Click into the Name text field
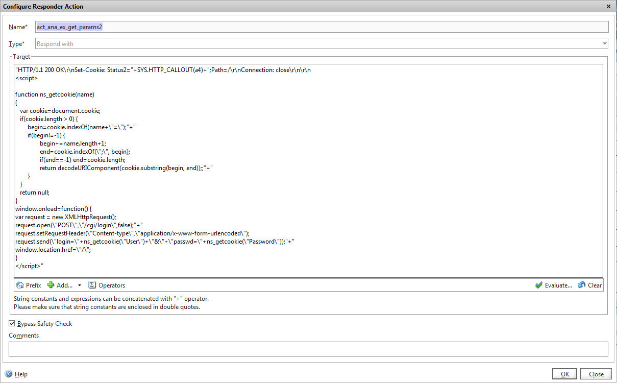The height and width of the screenshot is (383, 617). pos(322,27)
